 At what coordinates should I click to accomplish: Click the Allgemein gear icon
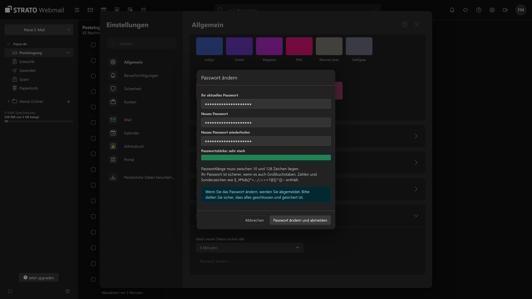point(113,62)
